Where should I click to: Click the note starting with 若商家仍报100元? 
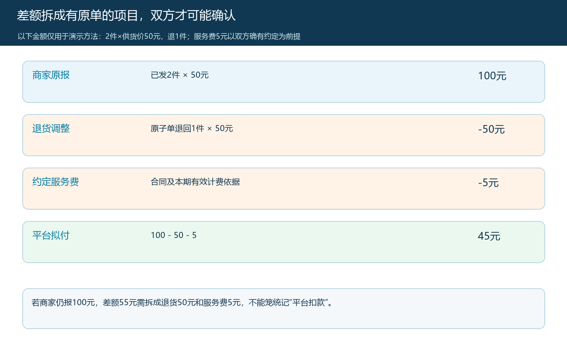182,302
